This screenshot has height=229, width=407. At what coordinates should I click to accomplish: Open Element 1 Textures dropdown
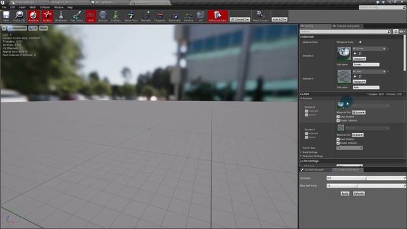point(359,81)
